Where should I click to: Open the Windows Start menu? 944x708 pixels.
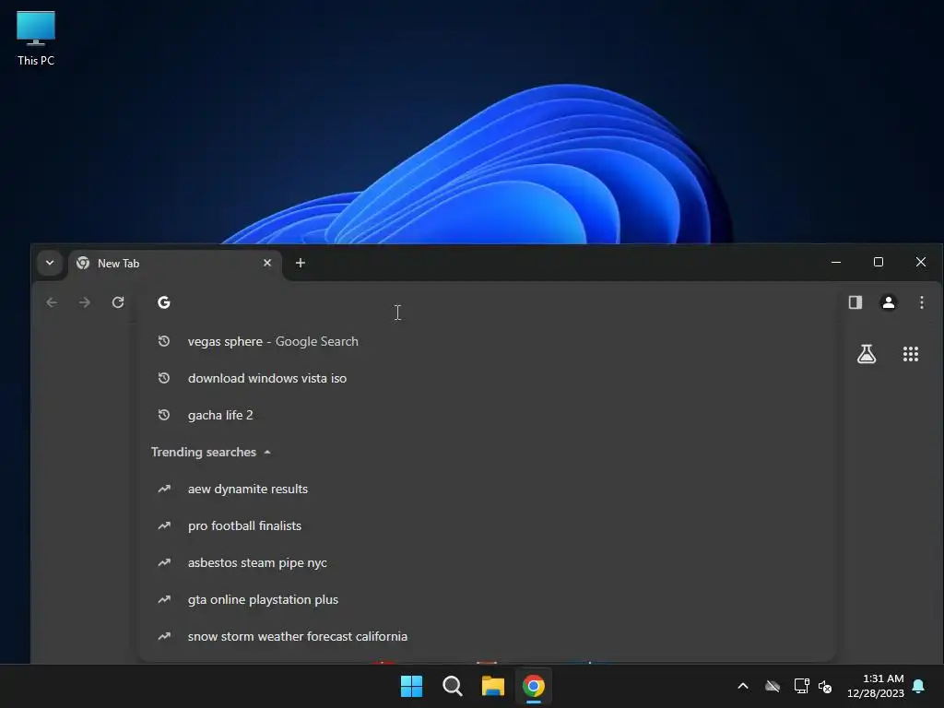click(x=412, y=686)
